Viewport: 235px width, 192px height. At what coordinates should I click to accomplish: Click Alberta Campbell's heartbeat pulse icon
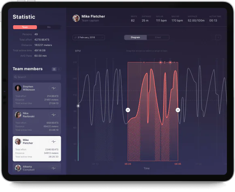point(53,168)
